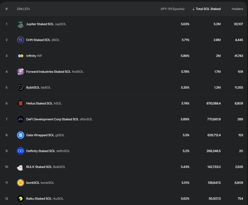Open BULK Staked SOL BulkSOL
This screenshot has width=248, height=205.
point(46,167)
